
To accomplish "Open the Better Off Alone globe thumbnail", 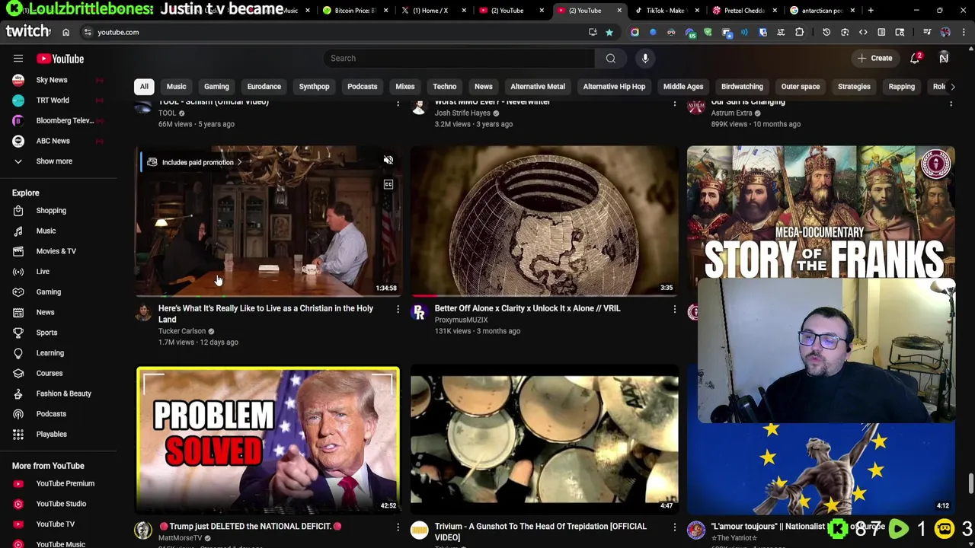I will point(544,221).
